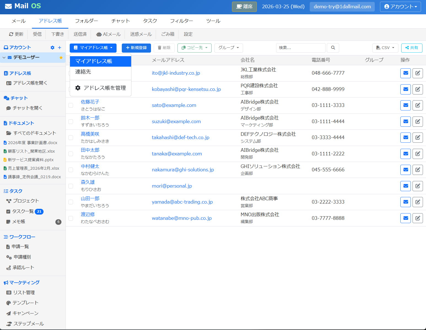Open the 共有 share button
The width and height of the screenshot is (426, 330).
411,48
